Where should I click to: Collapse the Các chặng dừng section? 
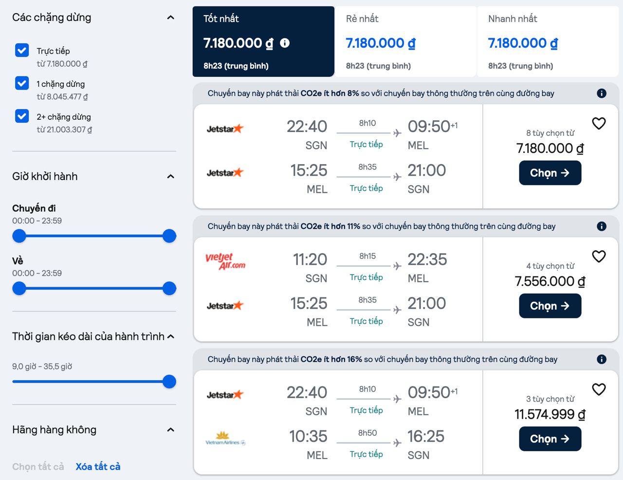tap(170, 18)
